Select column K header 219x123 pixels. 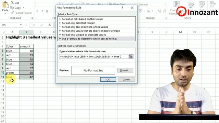tap(152, 32)
